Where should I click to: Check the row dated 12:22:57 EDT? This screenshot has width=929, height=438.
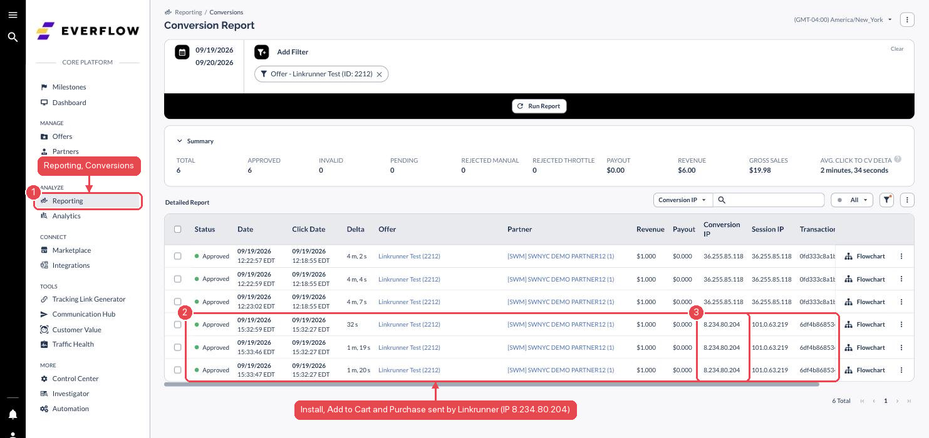tap(178, 256)
